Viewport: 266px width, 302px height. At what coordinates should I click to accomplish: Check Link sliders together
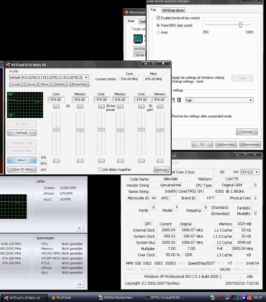100,170
